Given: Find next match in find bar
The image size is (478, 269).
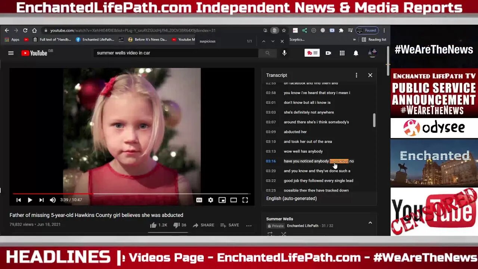Looking at the screenshot, I should point(273,41).
